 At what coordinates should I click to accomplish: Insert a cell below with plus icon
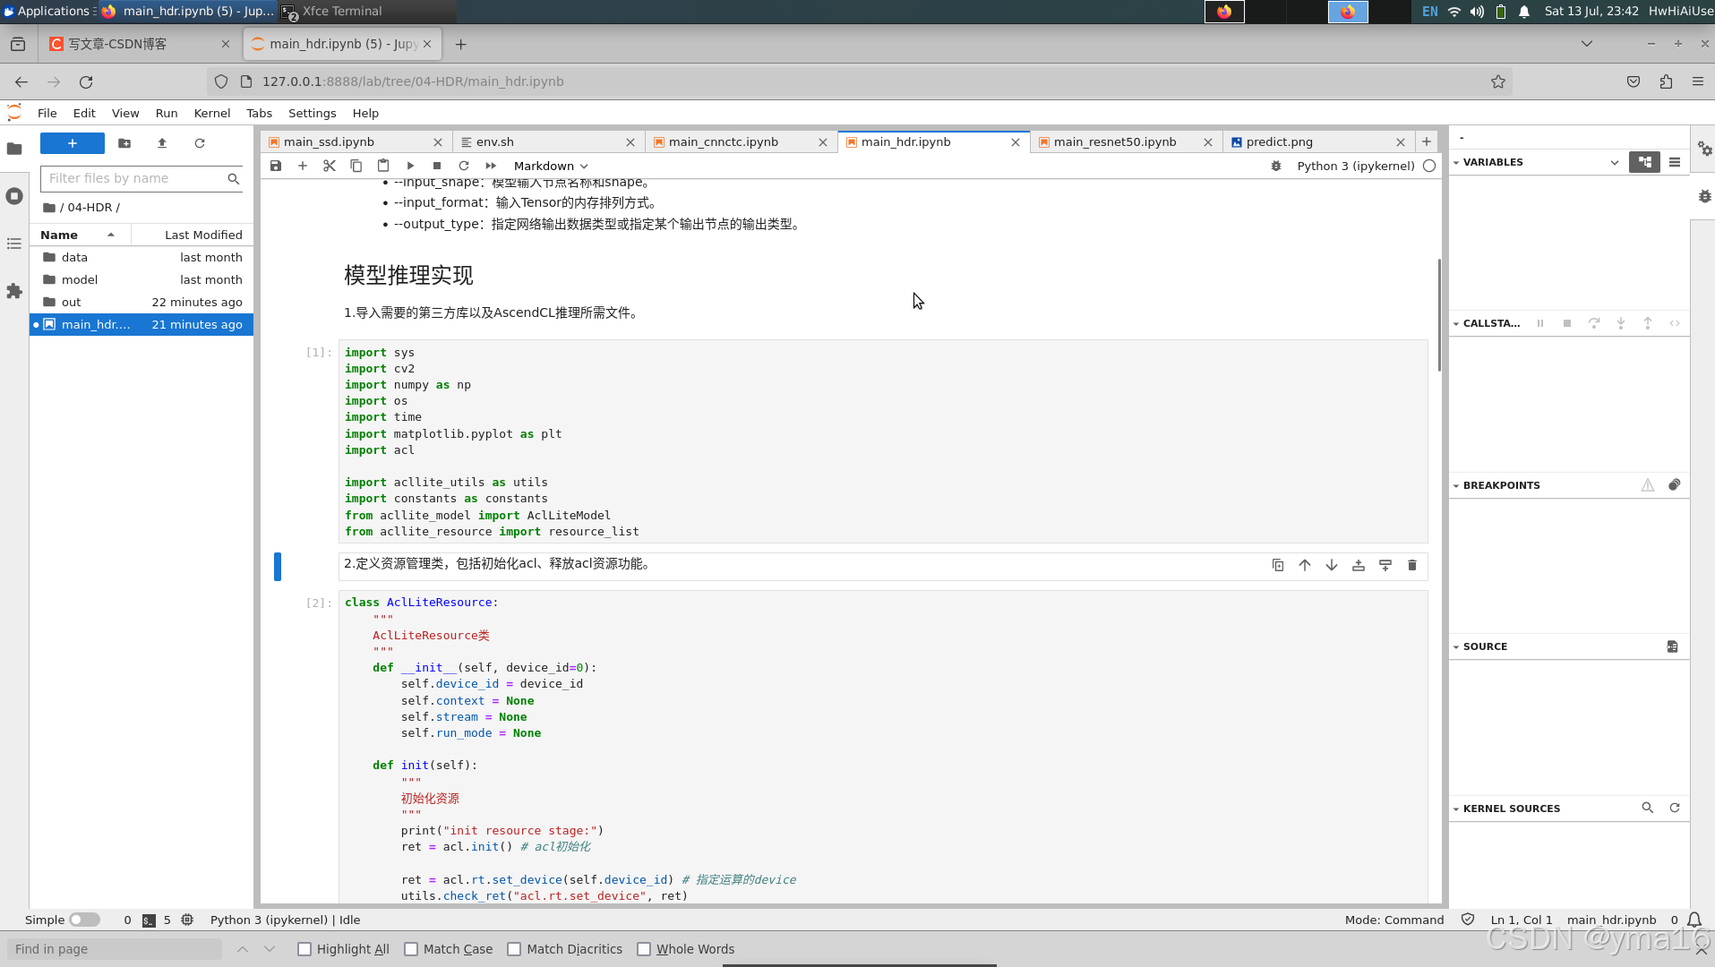[303, 166]
